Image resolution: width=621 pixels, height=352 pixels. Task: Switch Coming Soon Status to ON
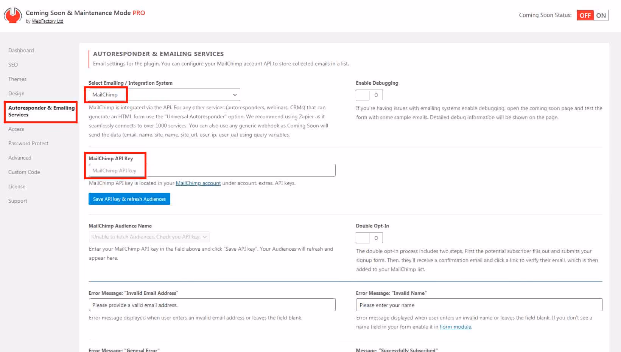(x=601, y=16)
